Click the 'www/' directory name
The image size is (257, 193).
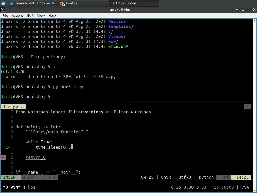(113, 41)
